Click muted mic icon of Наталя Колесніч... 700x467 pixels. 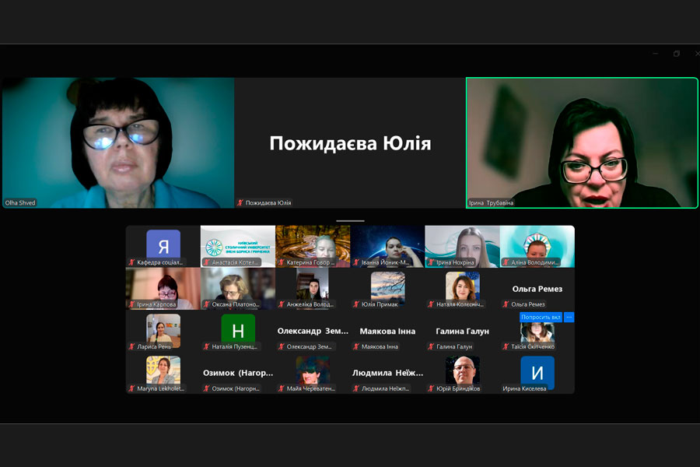coord(431,304)
